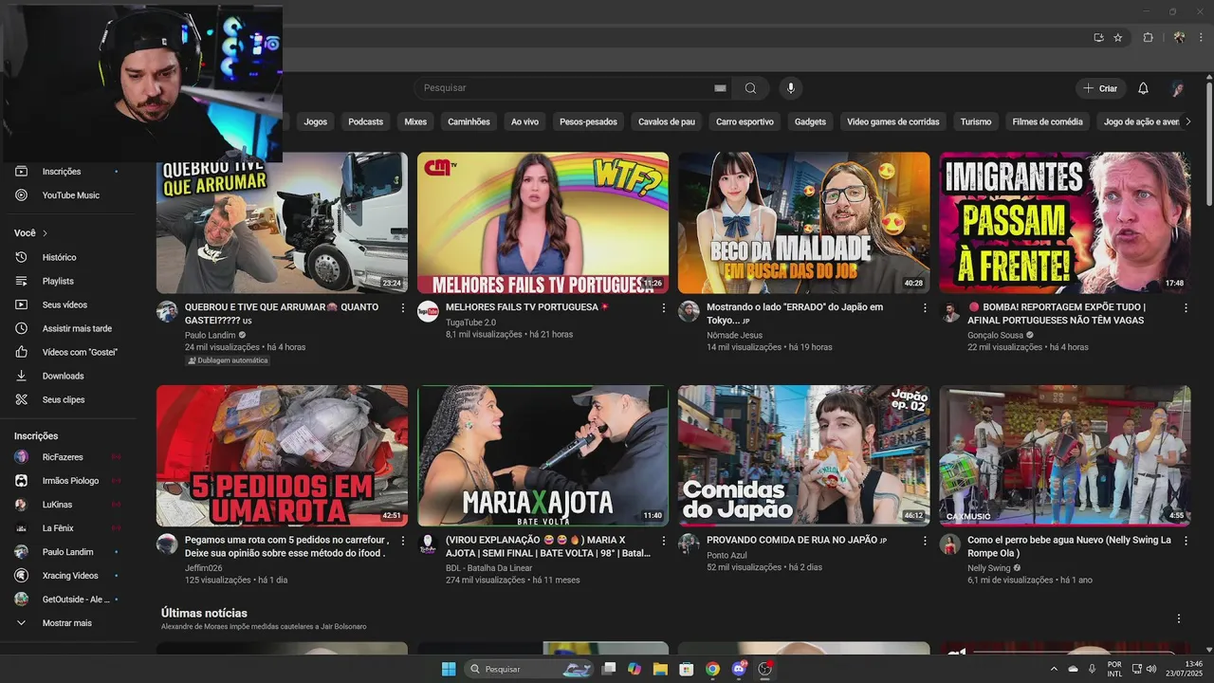Viewport: 1214px width, 683px height.
Task: Start voice search with microphone icon
Action: (791, 88)
